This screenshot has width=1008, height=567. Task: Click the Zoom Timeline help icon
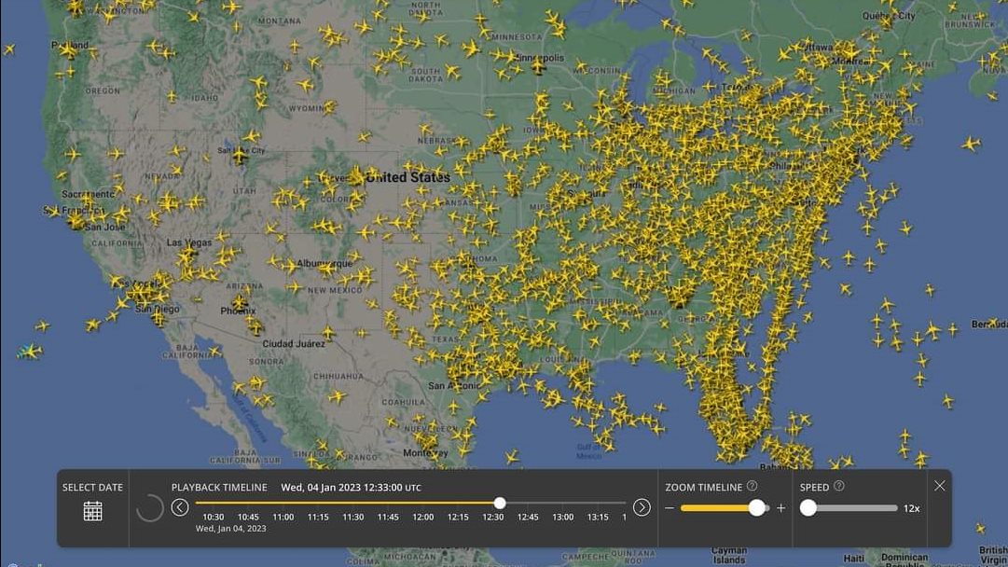(x=752, y=486)
